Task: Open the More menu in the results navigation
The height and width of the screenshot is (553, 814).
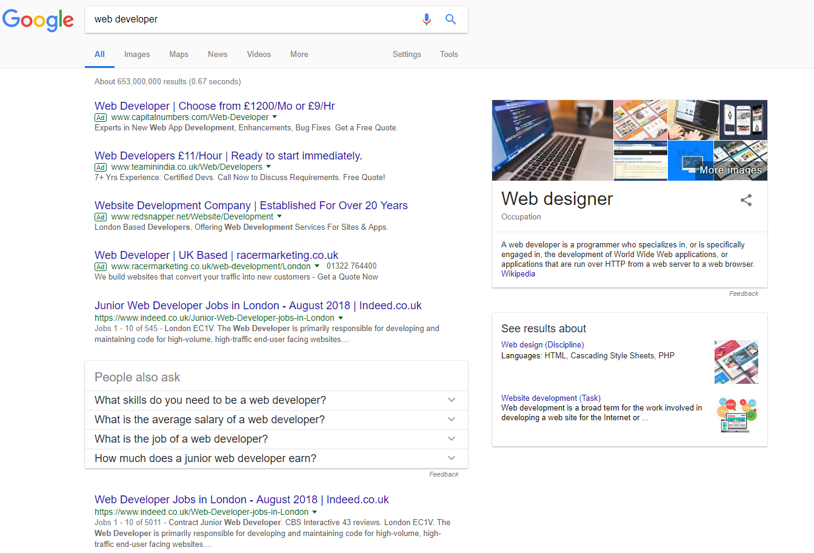Action: tap(299, 54)
